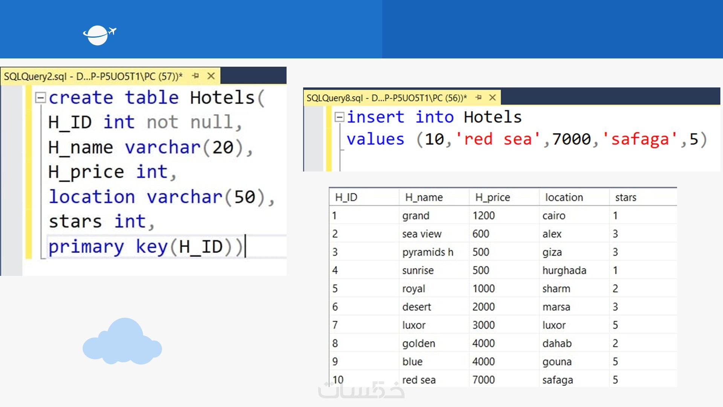Collapse the insert into Hotels code block
Screen dimensions: 723x407
pos(339,117)
